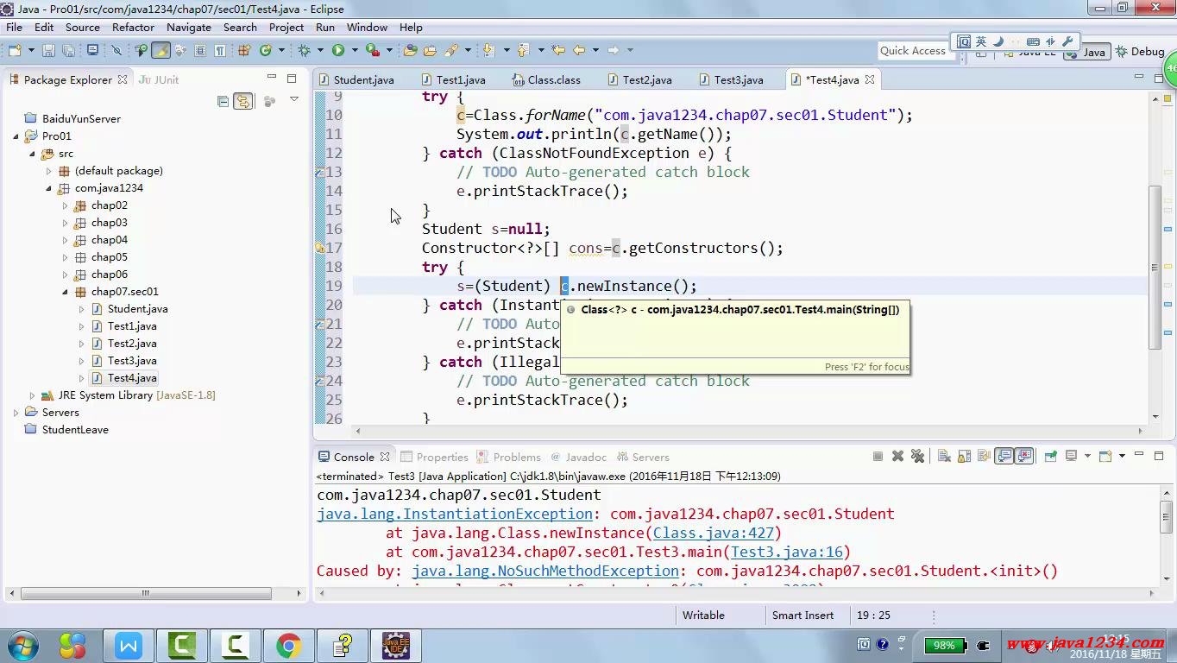Image resolution: width=1177 pixels, height=663 pixels.
Task: Open Package Explorer view menu arrow
Action: [x=293, y=100]
